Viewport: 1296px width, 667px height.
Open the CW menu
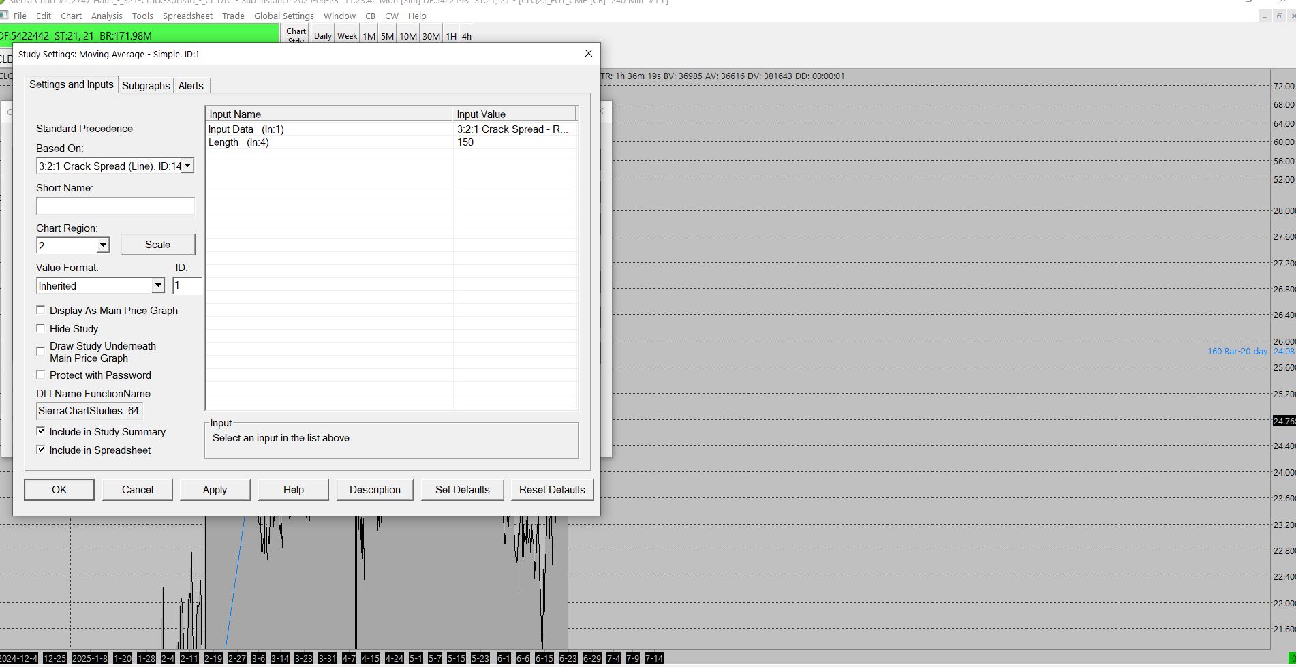[392, 16]
